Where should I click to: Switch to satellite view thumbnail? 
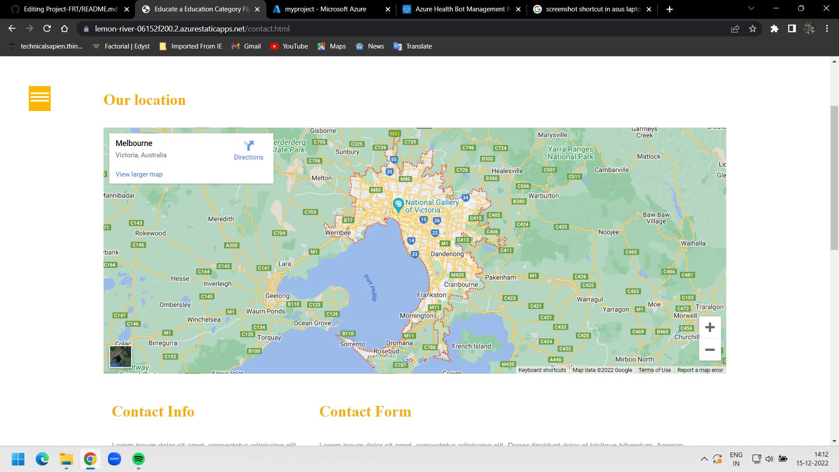coord(120,357)
